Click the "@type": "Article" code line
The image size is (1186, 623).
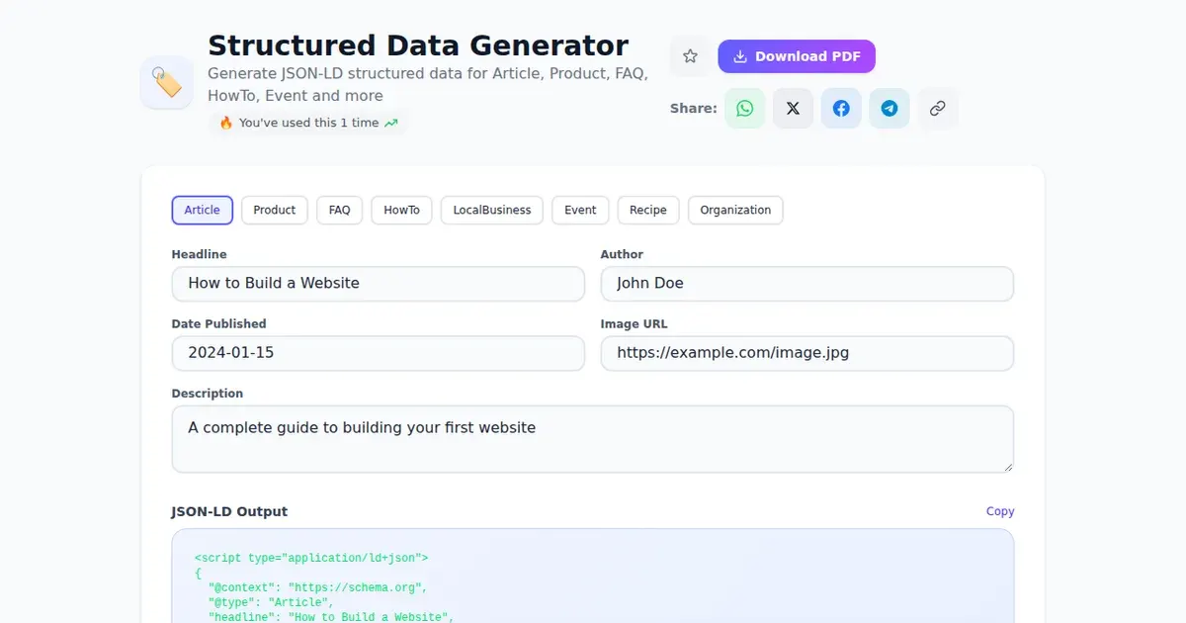click(x=271, y=602)
